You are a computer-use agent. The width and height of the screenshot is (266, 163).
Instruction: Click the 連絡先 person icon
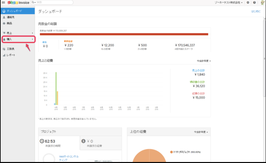(4, 17)
